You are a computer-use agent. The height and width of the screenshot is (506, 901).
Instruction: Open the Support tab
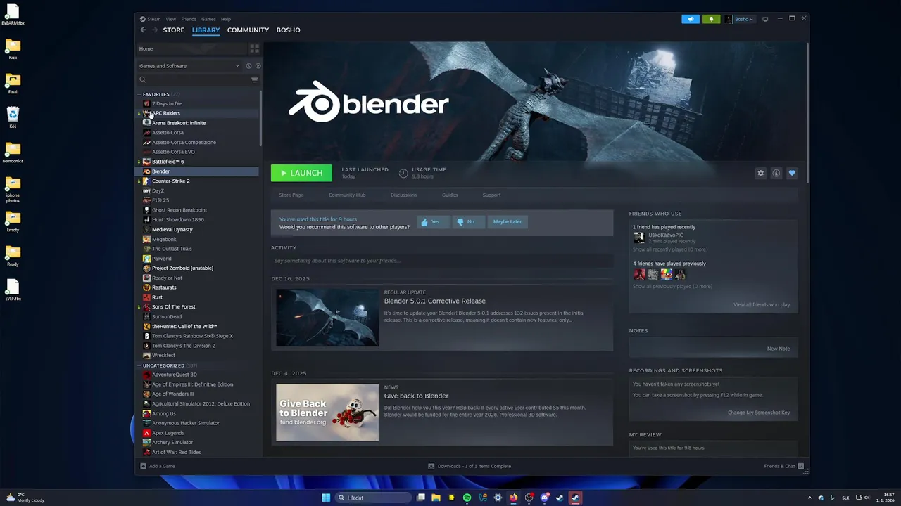point(491,195)
